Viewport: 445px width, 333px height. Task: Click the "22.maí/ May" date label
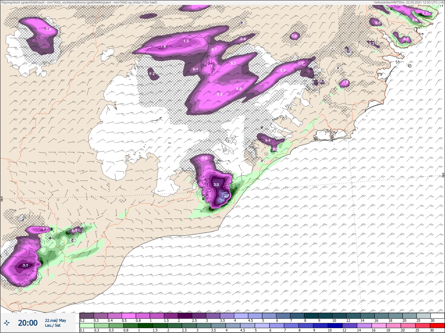coord(55,320)
